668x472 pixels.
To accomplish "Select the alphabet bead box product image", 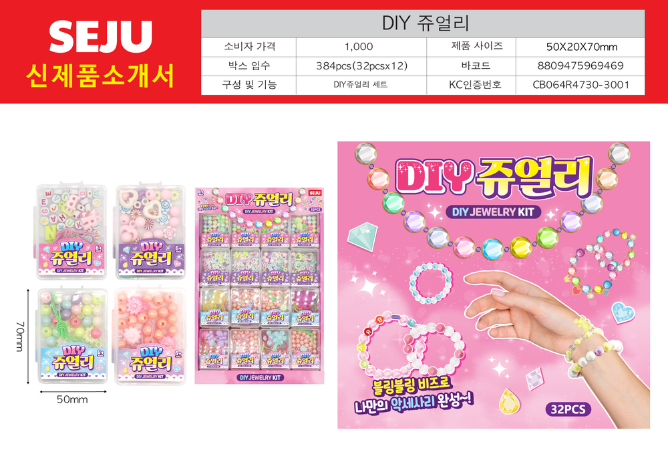I will (71, 232).
